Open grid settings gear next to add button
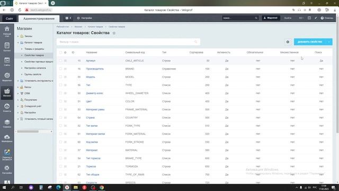Screen dimensions: 339x191 [x=288, y=42]
